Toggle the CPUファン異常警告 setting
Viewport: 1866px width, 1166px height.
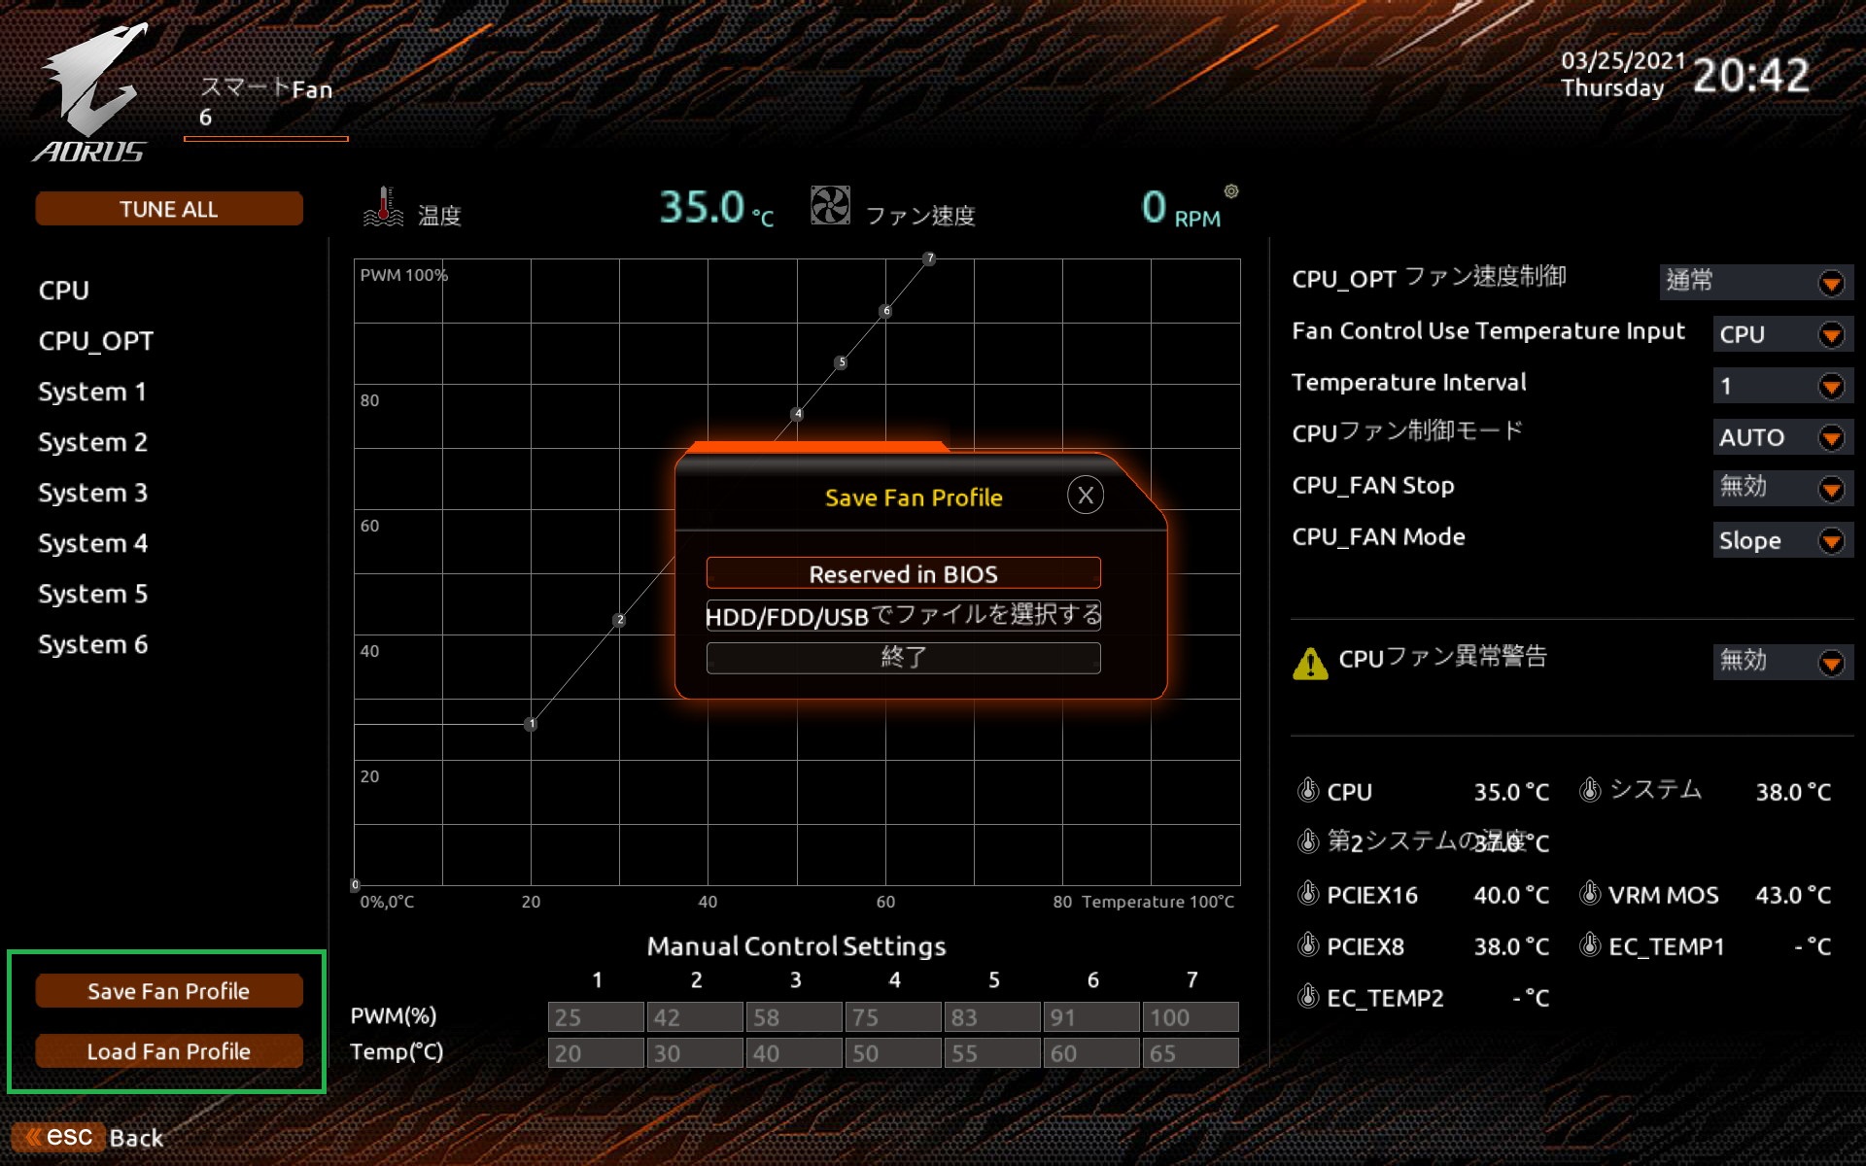tap(1831, 662)
